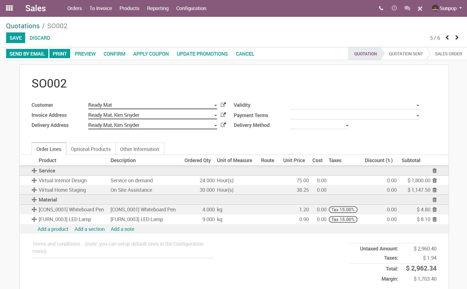Cancel the quotation

tap(245, 54)
